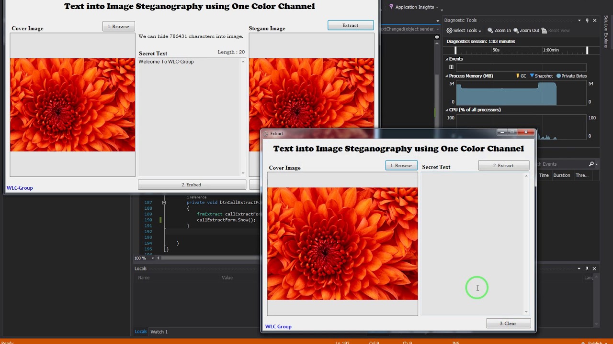This screenshot has height=344, width=613.
Task: Click the left timeline selection handle
Action: coord(455,50)
